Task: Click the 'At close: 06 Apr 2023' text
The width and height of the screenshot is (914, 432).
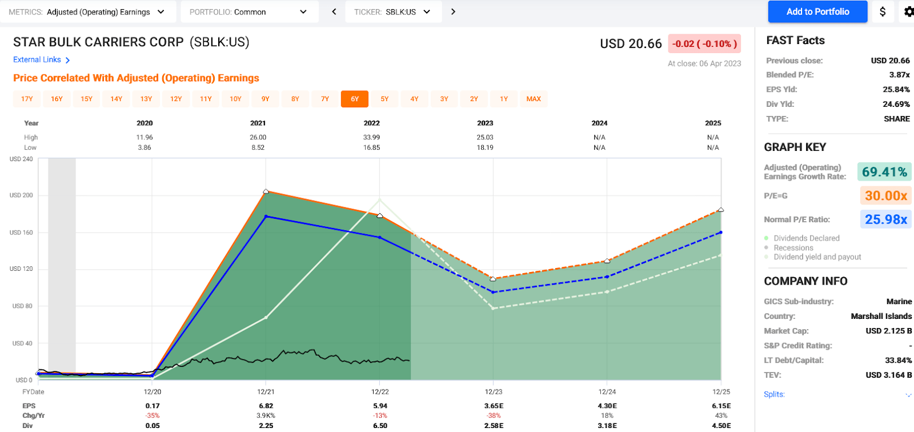Action: coord(704,63)
